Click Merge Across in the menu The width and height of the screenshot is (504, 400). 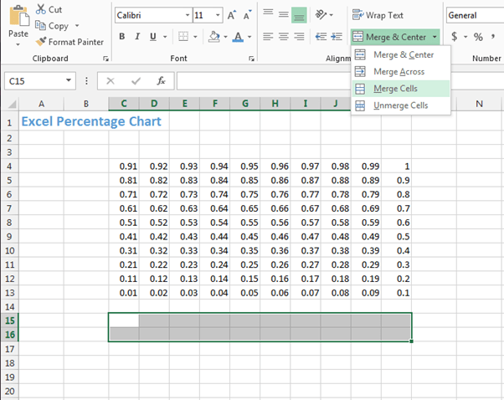pos(399,72)
